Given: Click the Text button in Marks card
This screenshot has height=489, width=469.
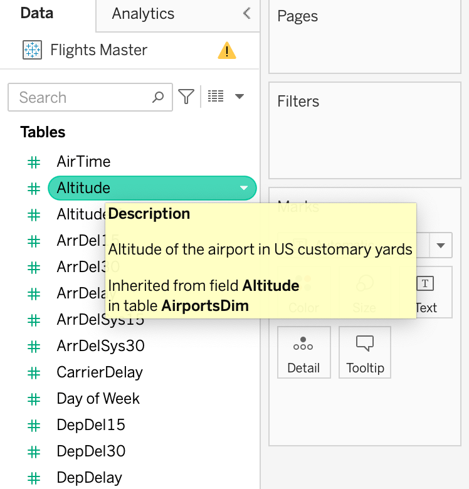Looking at the screenshot, I should tap(426, 293).
